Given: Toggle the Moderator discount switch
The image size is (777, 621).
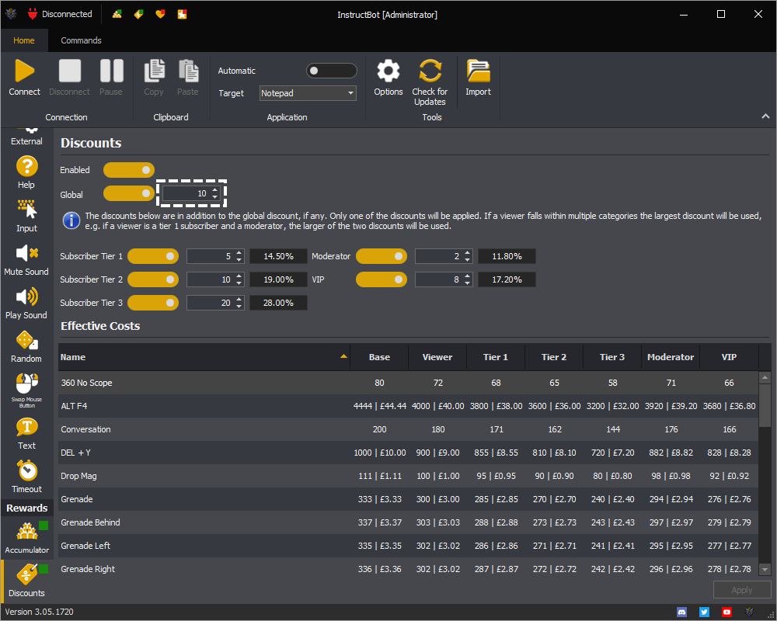Looking at the screenshot, I should pos(382,256).
